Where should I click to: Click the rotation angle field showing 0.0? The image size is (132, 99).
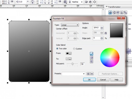[x=22, y=2]
